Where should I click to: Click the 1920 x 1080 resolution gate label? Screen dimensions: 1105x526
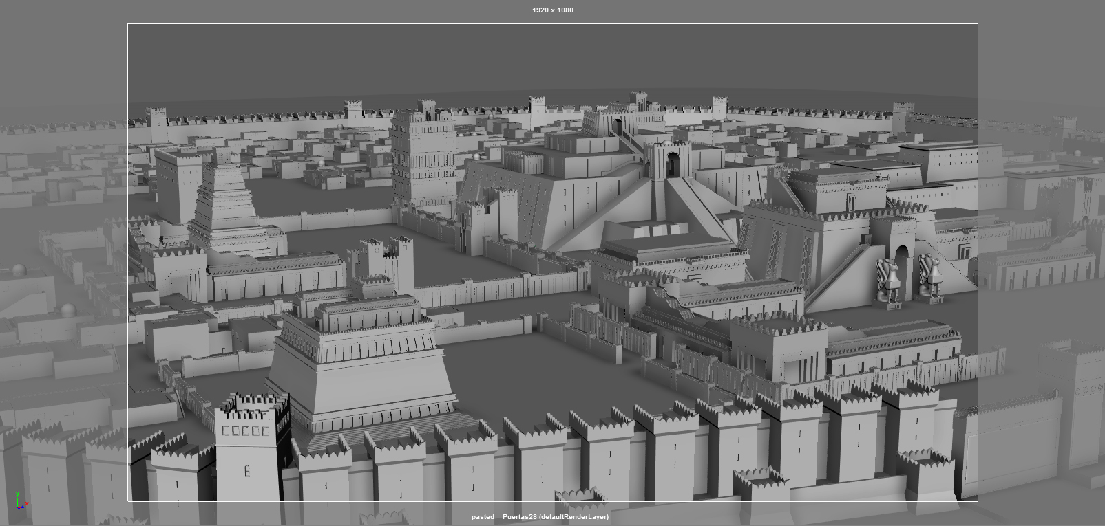[552, 10]
